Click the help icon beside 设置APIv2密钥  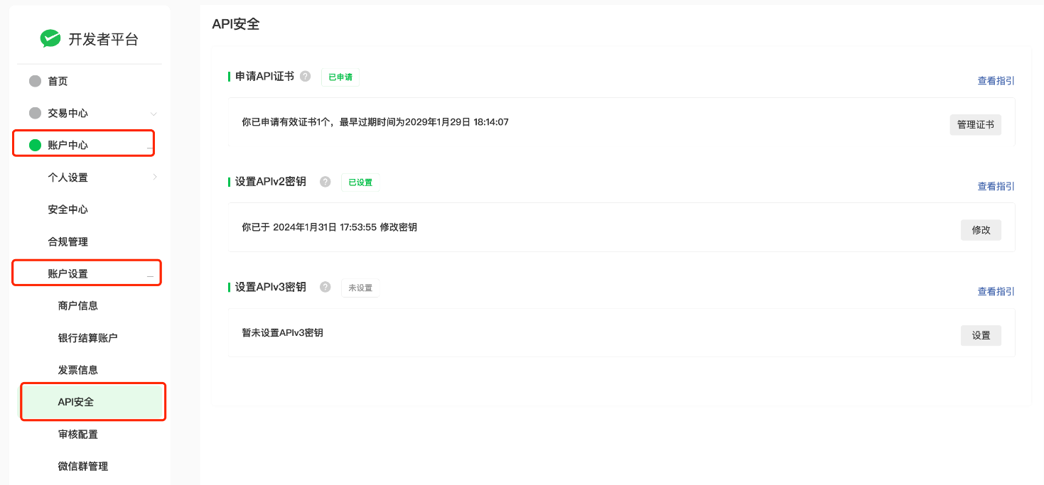click(x=325, y=182)
